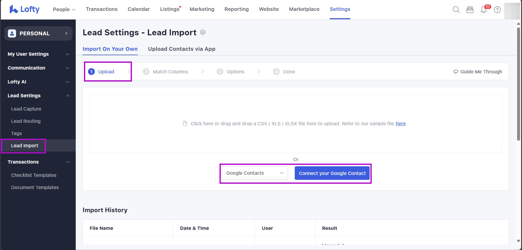522x250 pixels.
Task: Click the PERSONAL profile avatar icon
Action: click(x=12, y=33)
